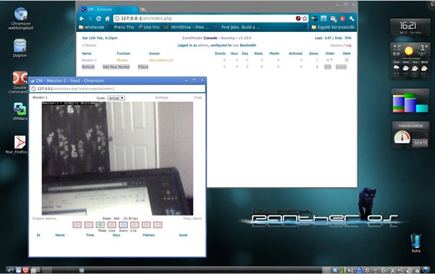Click the red blocked-content icon in address bar
This screenshot has height=274, width=435.
(x=298, y=18)
